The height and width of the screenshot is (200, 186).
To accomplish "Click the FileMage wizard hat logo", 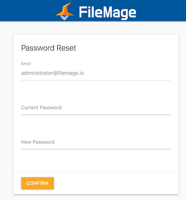I will (x=65, y=11).
